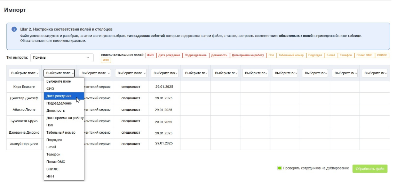Screen dimensions: 397x192
Task: Click the Обработать файл button
Action: 370,169
